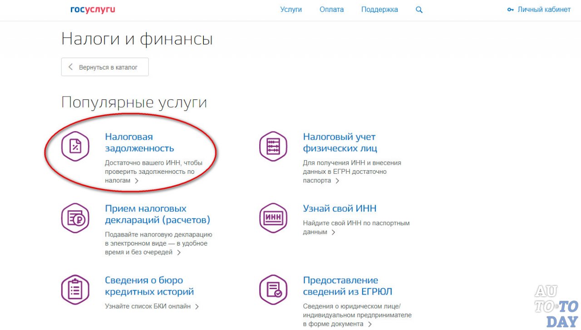Click the Госуслуги logo
581x330 pixels.
click(93, 10)
